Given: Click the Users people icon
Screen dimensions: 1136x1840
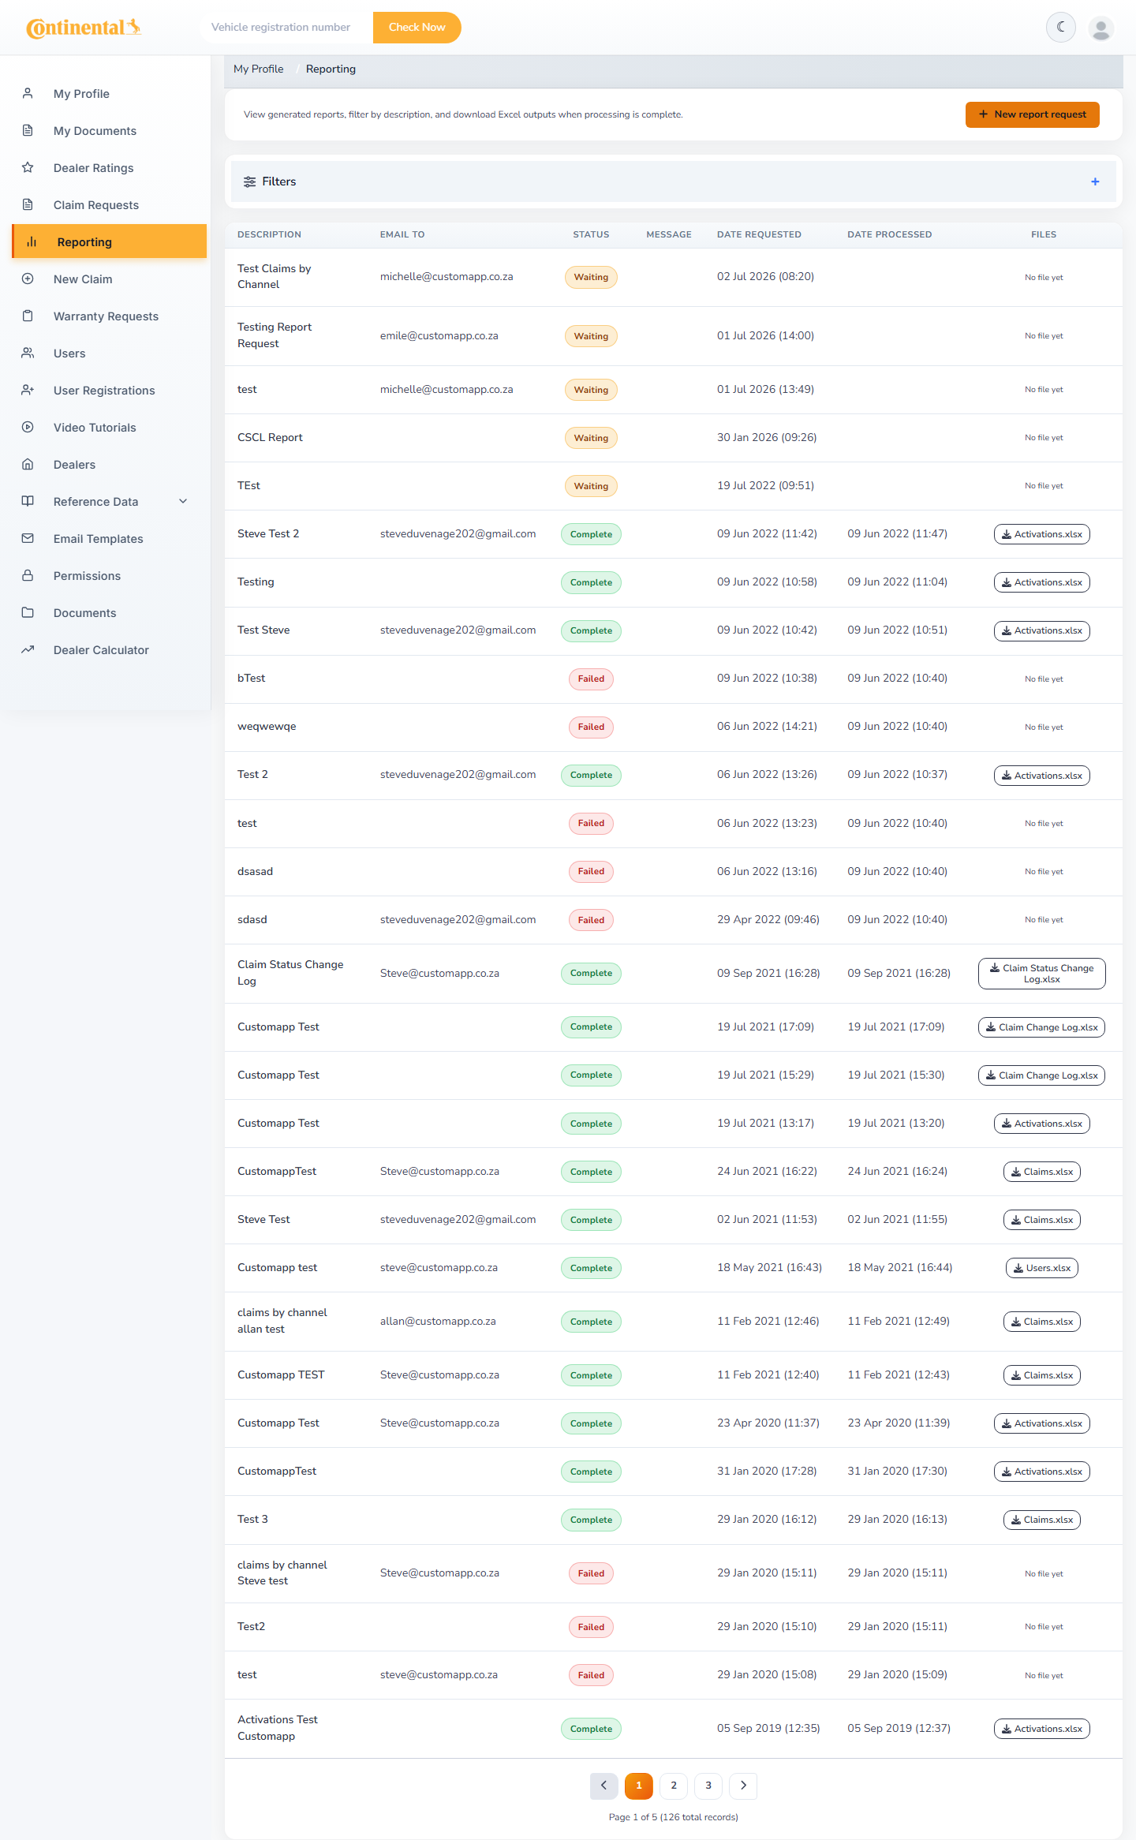Looking at the screenshot, I should pos(28,353).
